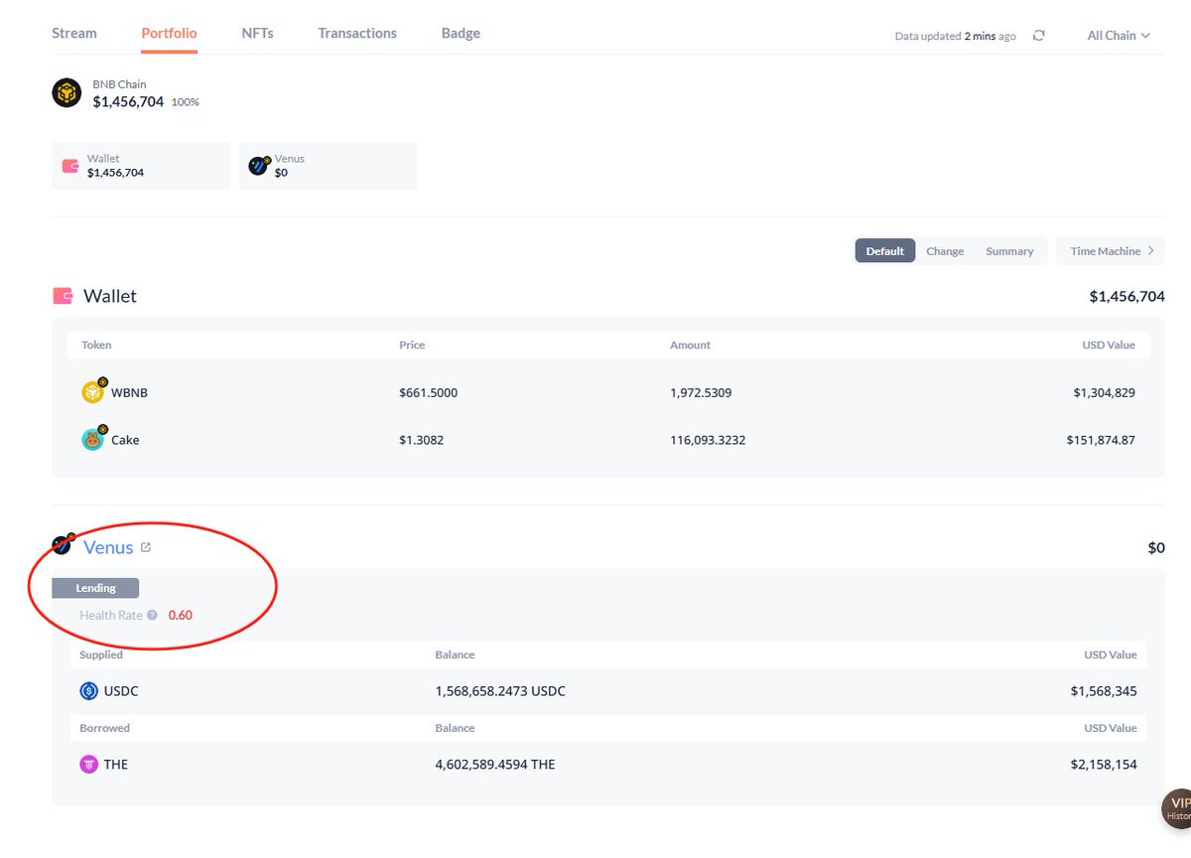Switch to the Stream tab
Screen dimensions: 1191x858
(74, 33)
